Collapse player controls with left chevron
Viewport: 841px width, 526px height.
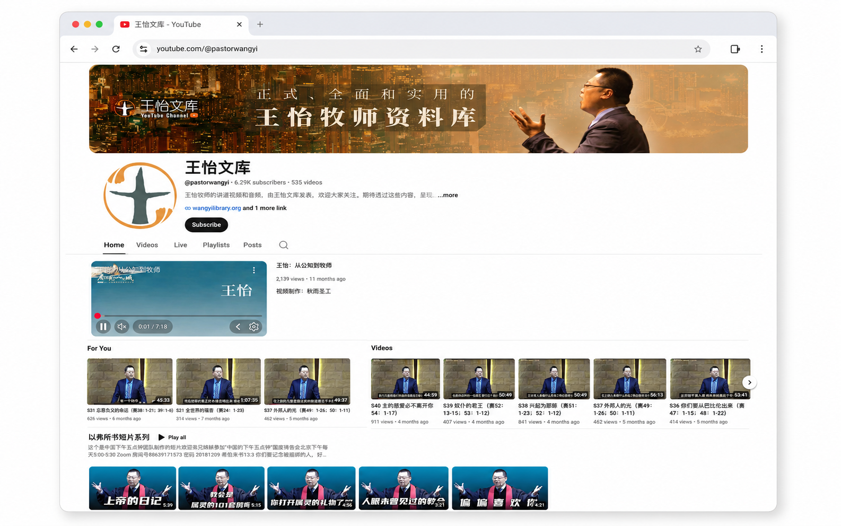click(x=238, y=327)
